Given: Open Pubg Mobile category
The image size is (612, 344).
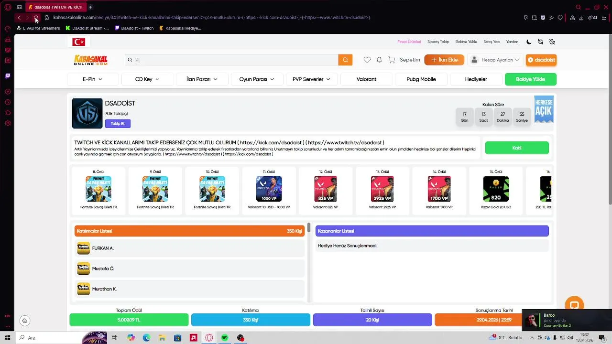Looking at the screenshot, I should click(x=421, y=79).
